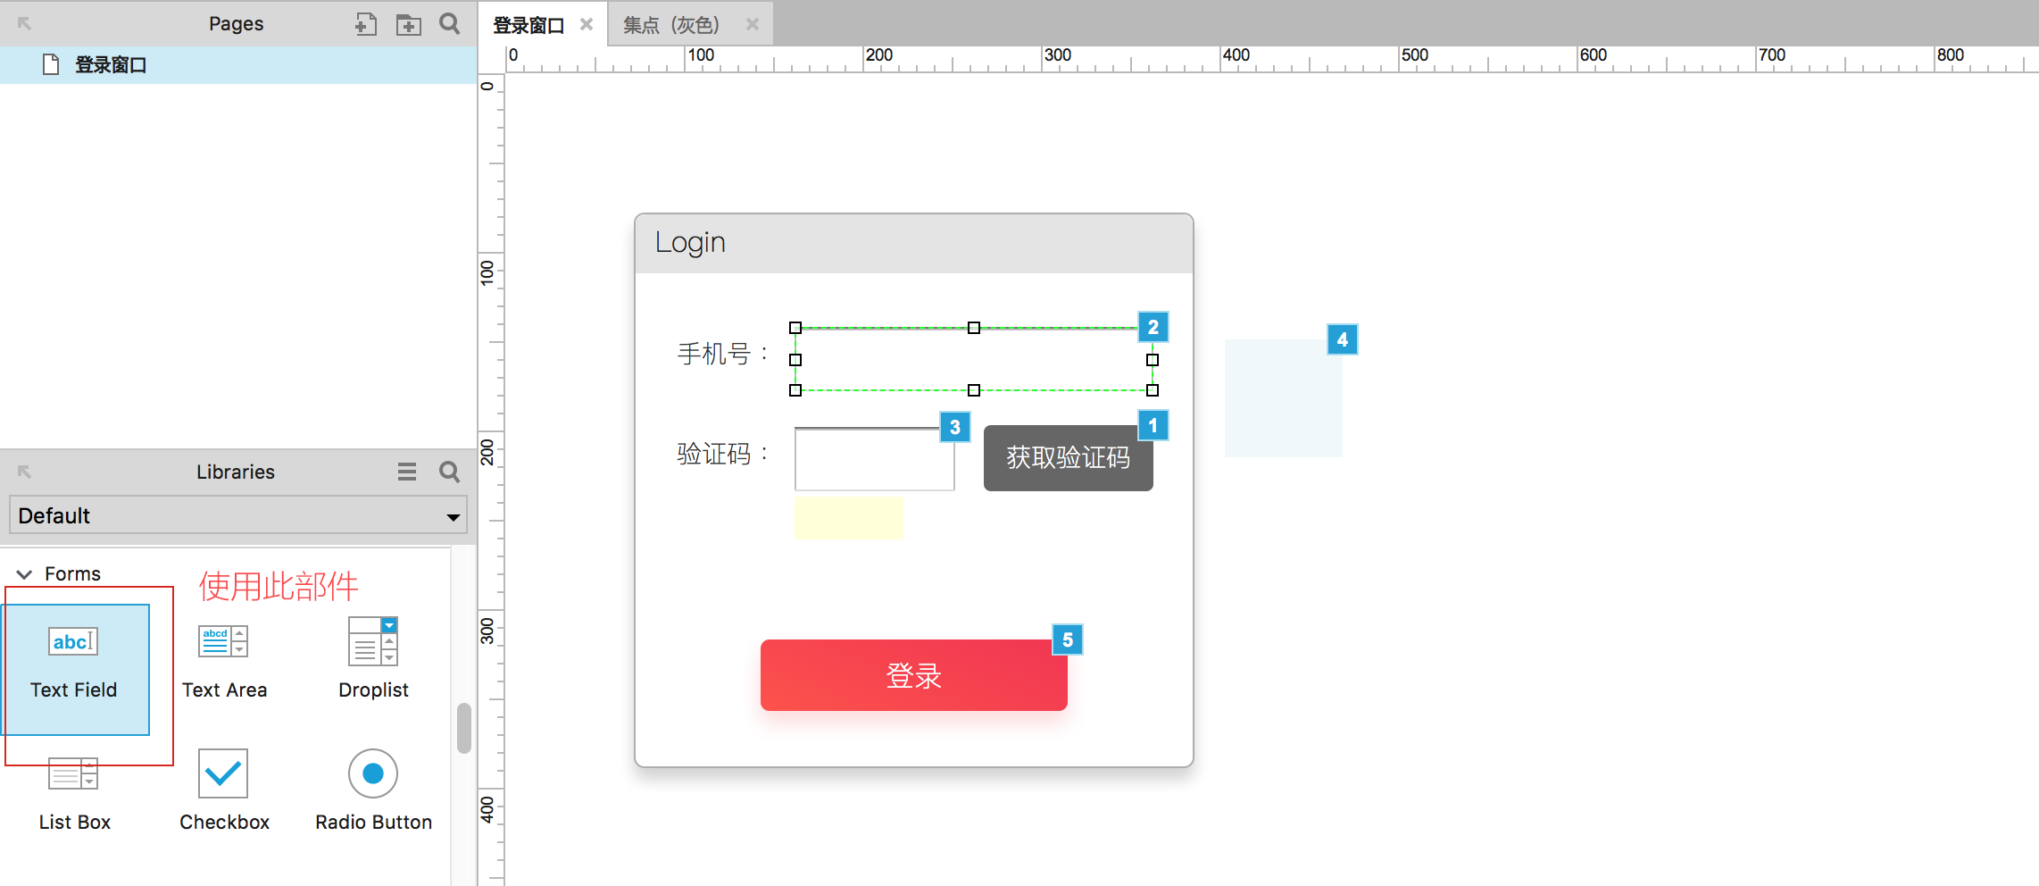Viewport: 2039px width, 886px height.
Task: Close the 登录窗口 tab
Action: coord(587,24)
